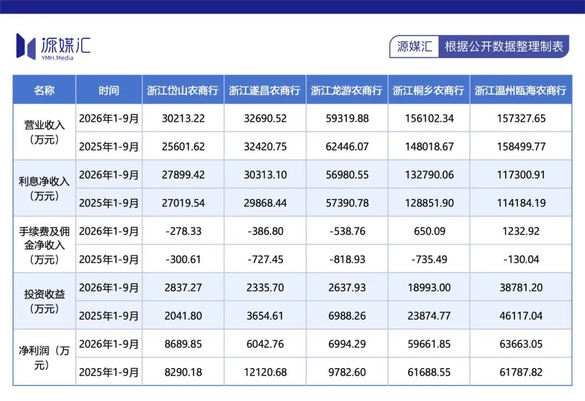Image resolution: width=585 pixels, height=401 pixels.
Task: Click the cell showing 62446.07
Action: [x=347, y=147]
